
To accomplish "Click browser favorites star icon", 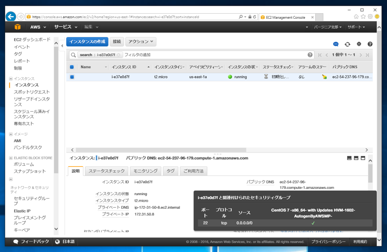I will (363, 16).
